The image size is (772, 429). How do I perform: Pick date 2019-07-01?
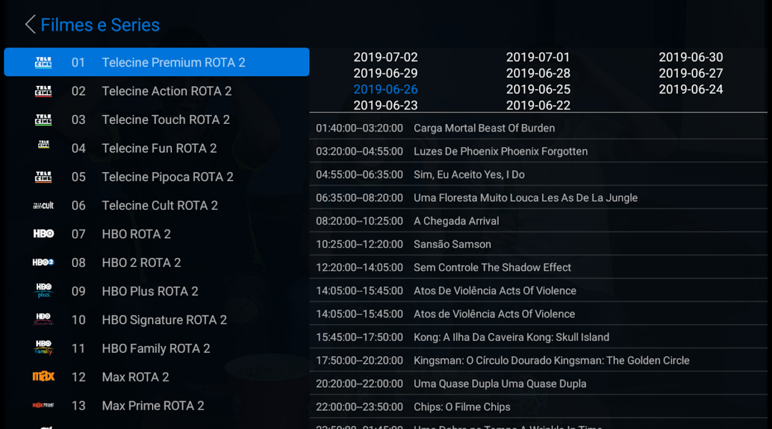pos(538,57)
